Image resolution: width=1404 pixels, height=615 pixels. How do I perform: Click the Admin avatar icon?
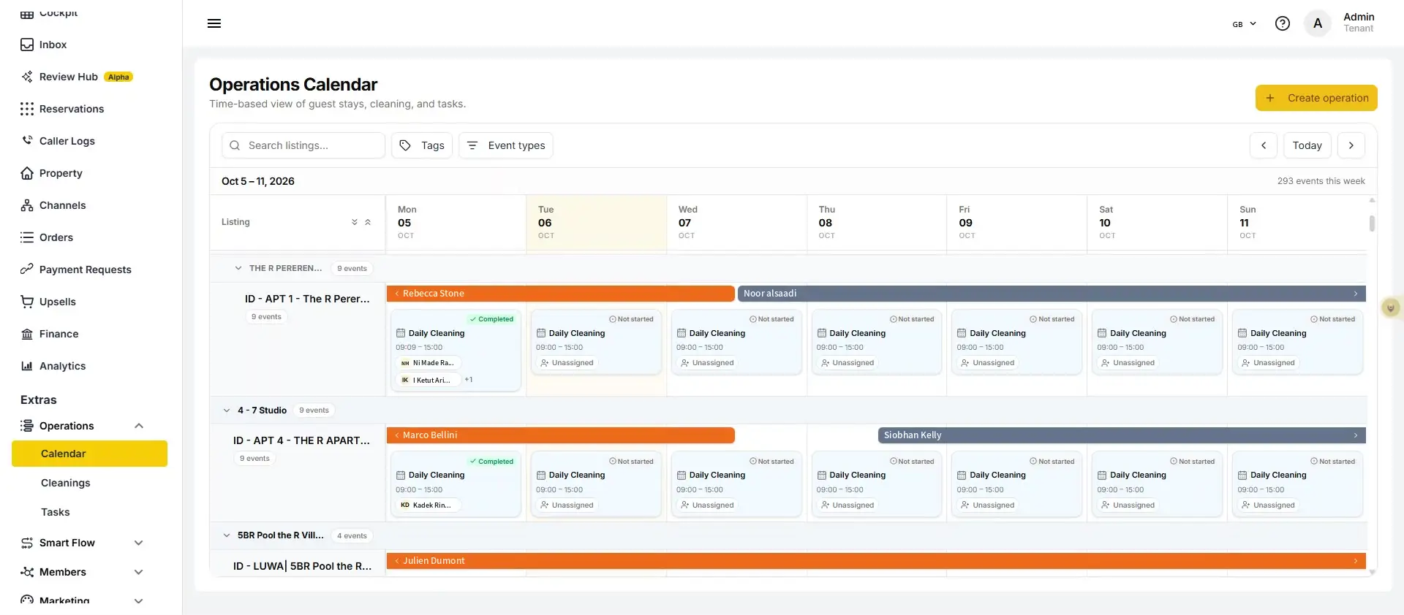(x=1318, y=23)
